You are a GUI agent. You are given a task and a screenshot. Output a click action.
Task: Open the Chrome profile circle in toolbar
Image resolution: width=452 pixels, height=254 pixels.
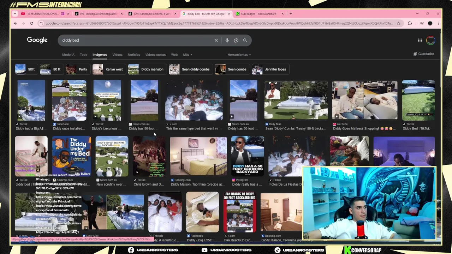point(430,23)
